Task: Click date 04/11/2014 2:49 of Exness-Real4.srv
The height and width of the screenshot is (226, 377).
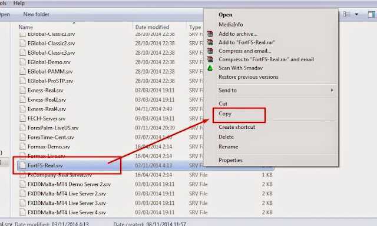Action: 154,109
